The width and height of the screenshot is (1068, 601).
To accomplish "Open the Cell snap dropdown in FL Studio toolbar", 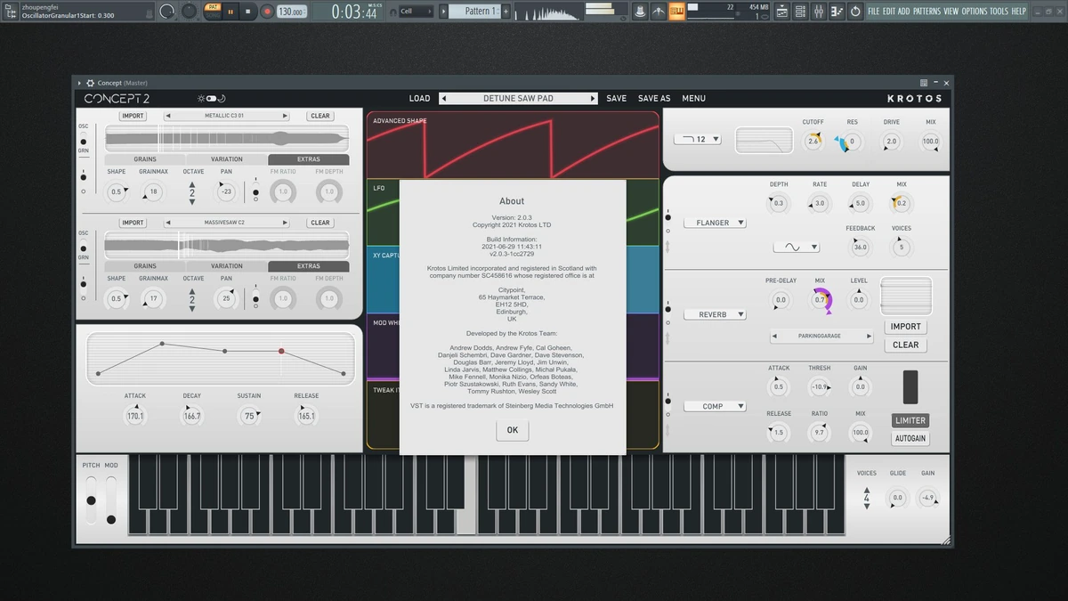I will [x=416, y=12].
